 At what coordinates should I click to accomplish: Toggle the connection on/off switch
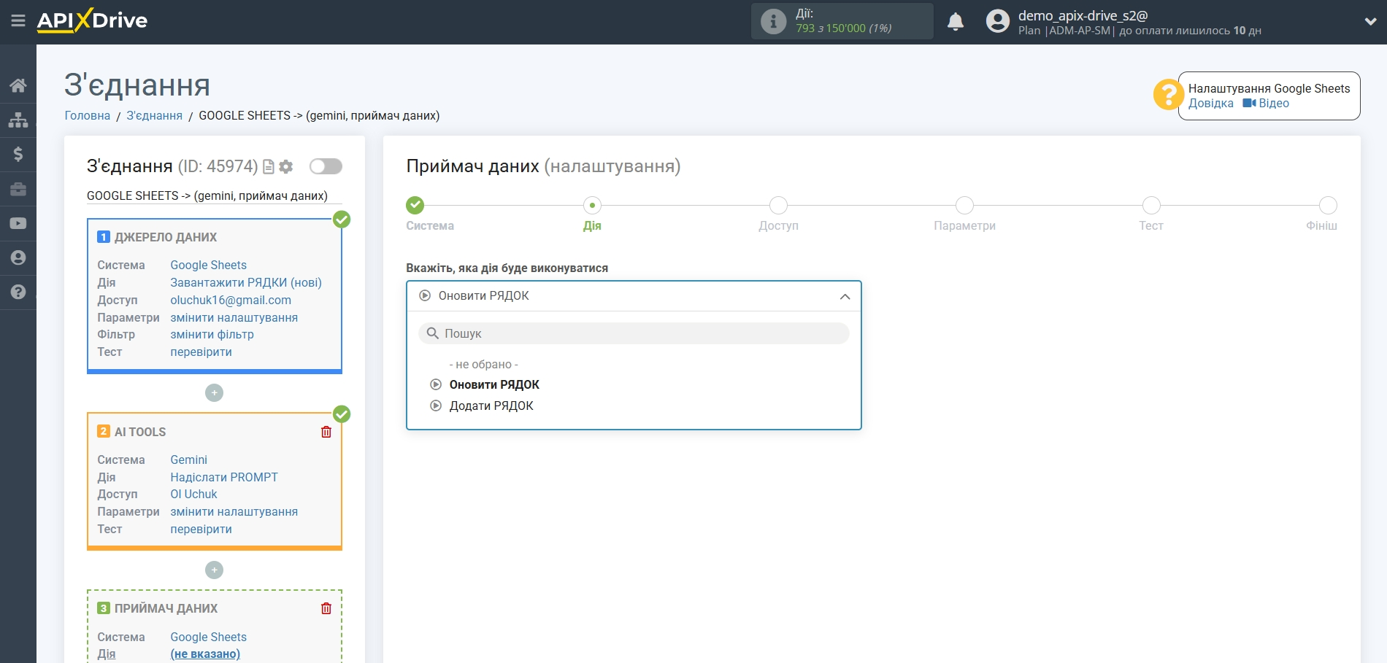[326, 166]
